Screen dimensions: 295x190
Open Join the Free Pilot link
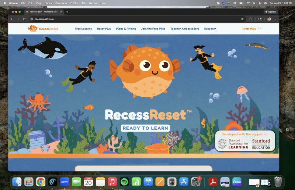point(153,29)
